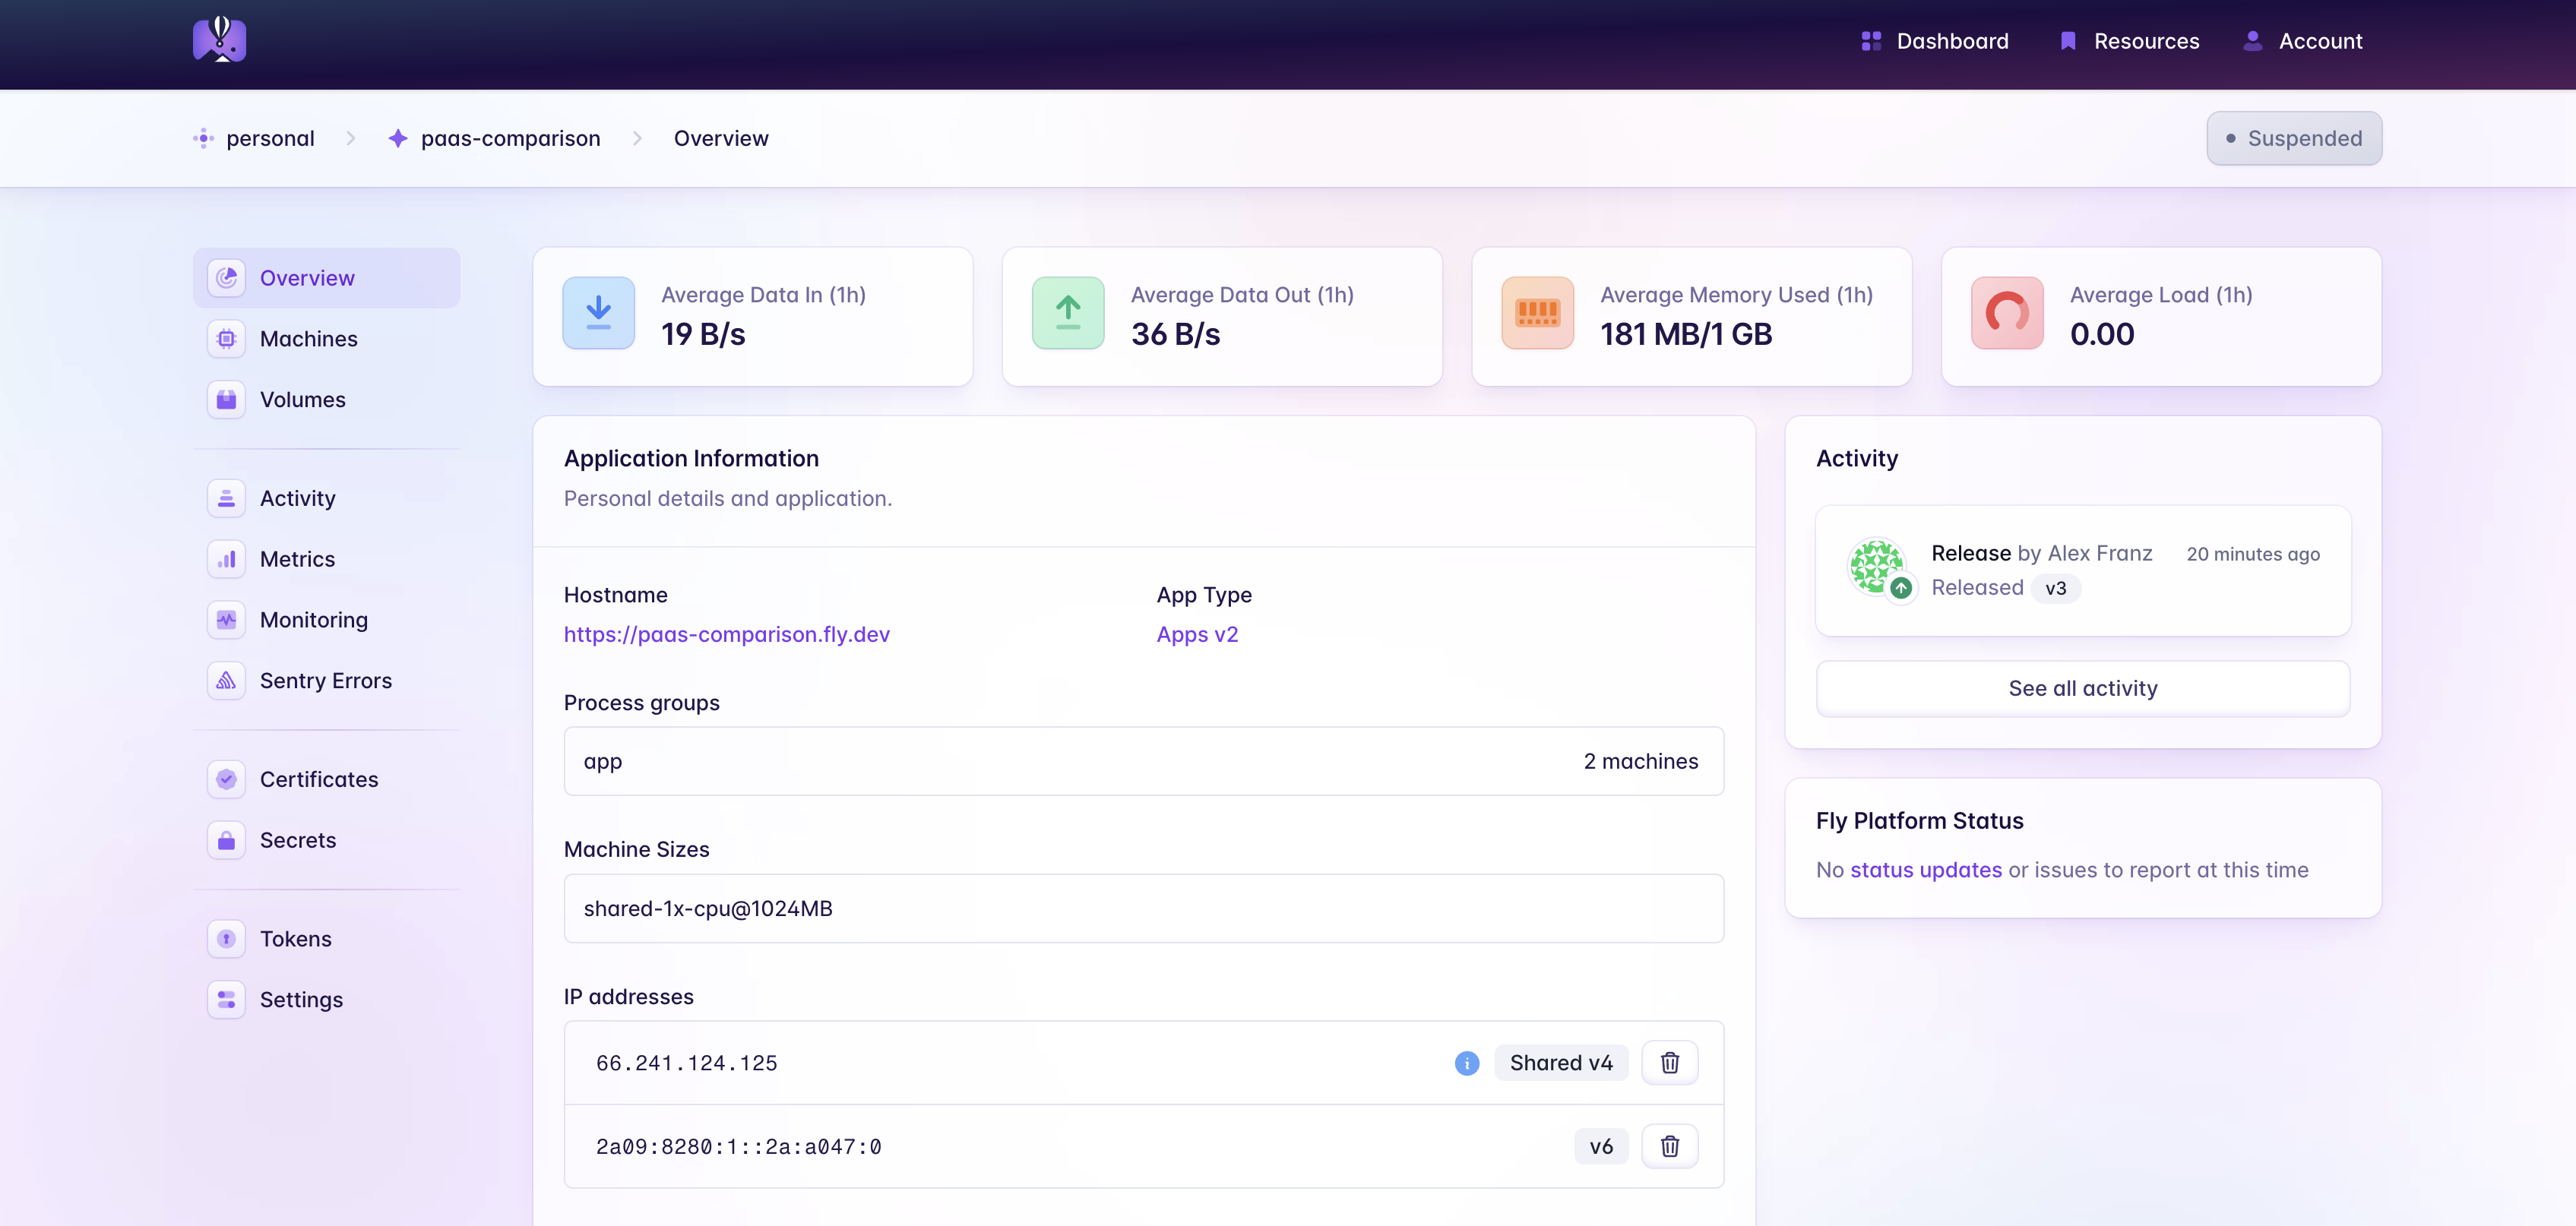Open Sentry Errors via its sidebar icon

click(x=226, y=680)
